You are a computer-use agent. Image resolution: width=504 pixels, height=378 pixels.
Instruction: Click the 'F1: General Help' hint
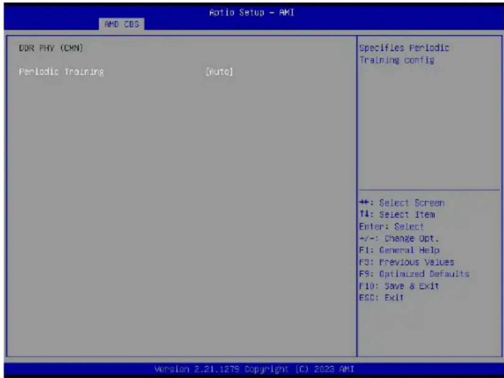point(399,250)
